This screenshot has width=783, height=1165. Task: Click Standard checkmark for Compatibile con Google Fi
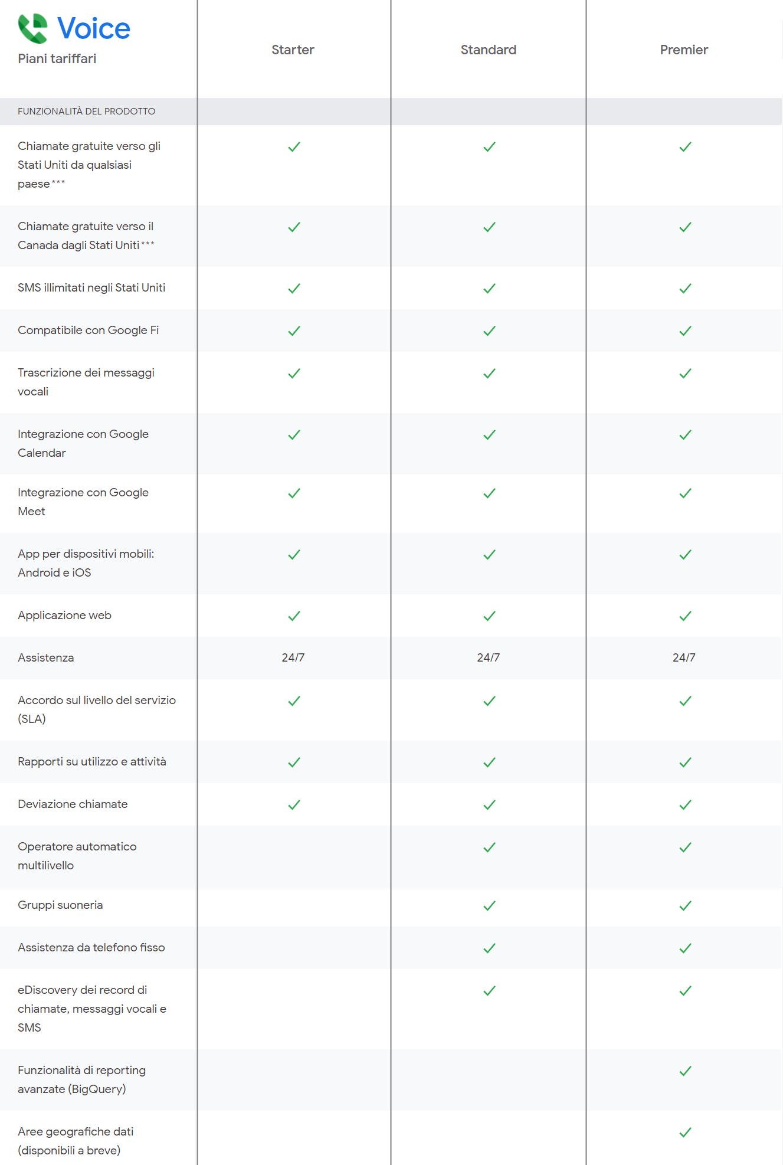tap(489, 331)
